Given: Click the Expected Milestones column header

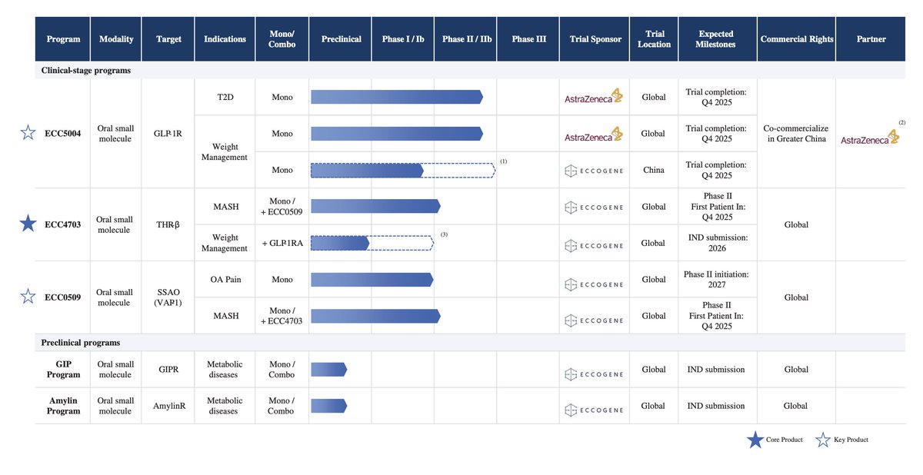Looking at the screenshot, I should click(x=717, y=39).
